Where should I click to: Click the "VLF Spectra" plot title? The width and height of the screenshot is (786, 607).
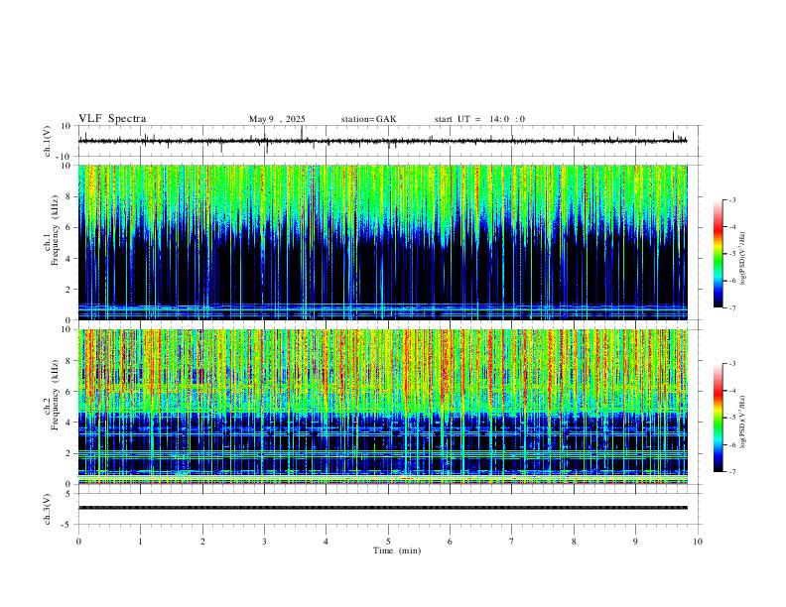112,119
